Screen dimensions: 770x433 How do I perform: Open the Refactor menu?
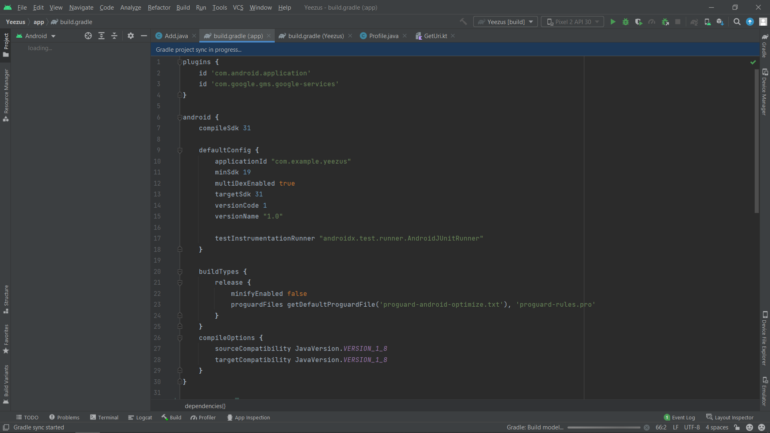pos(159,7)
